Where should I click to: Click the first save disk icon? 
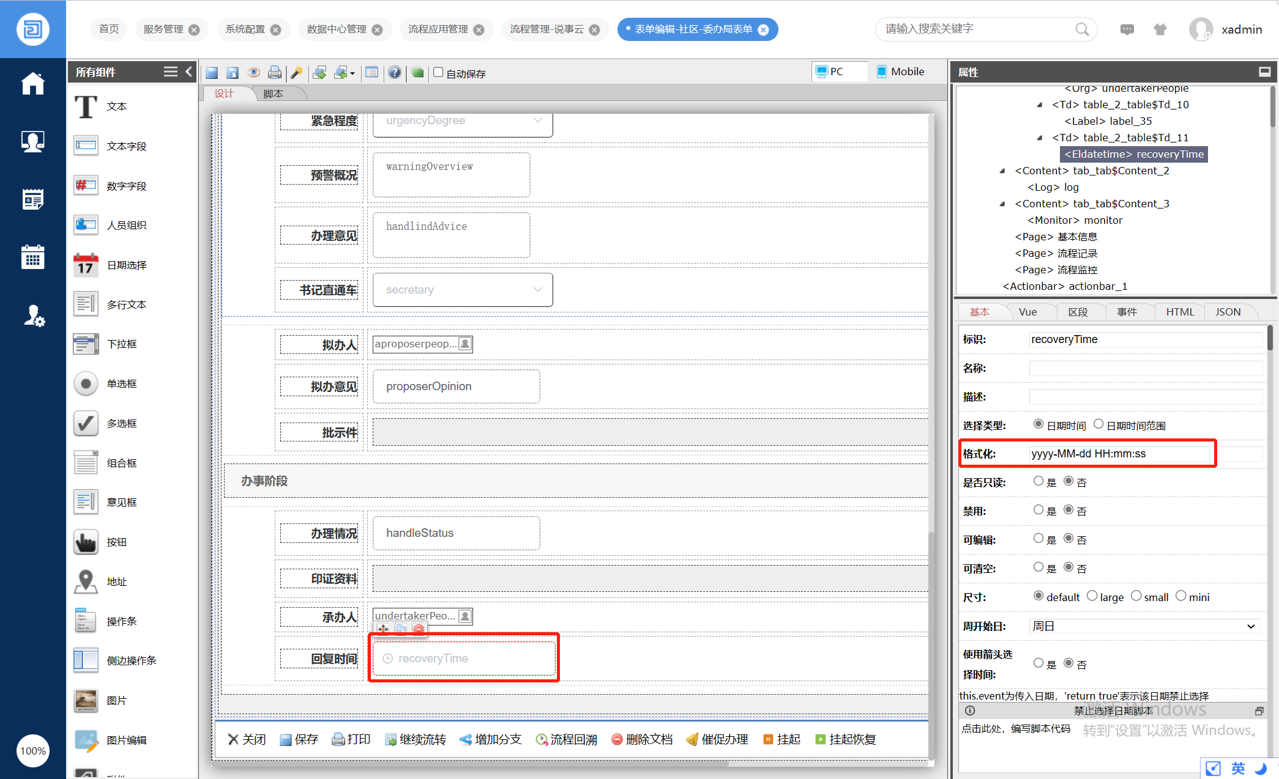point(212,73)
